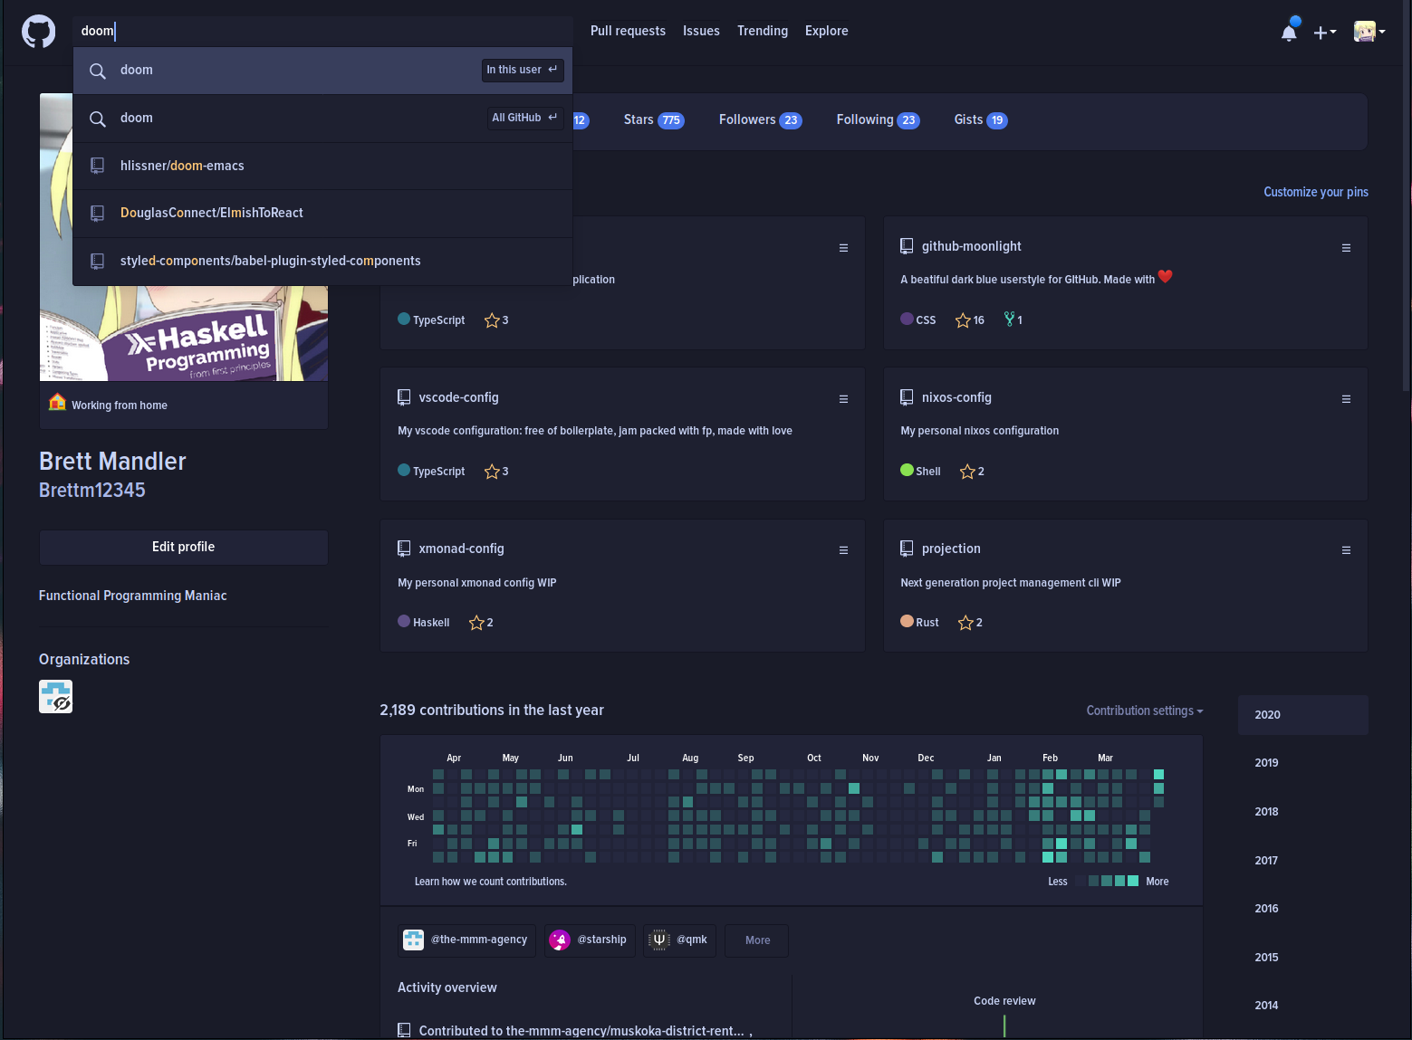Click Customize your pins link
Image resolution: width=1412 pixels, height=1040 pixels.
coord(1315,192)
